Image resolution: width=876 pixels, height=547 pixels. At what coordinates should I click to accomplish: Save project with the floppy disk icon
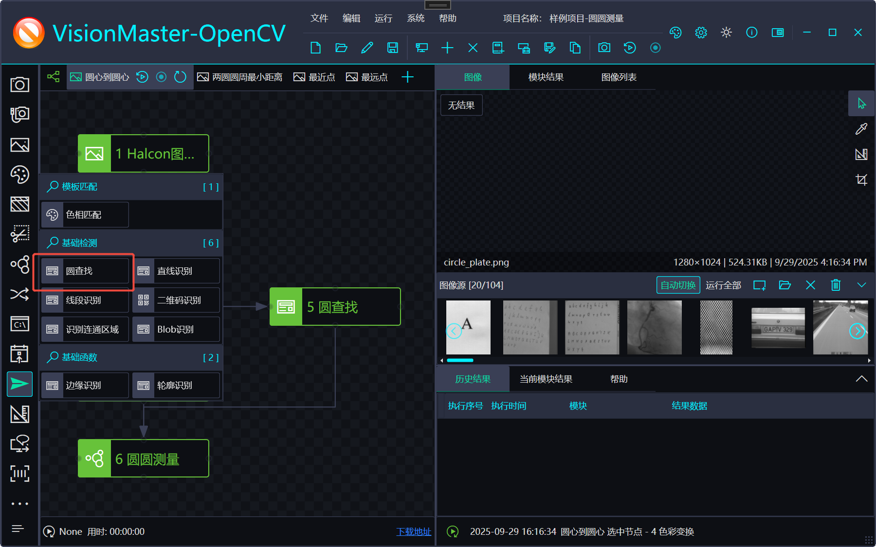point(392,48)
